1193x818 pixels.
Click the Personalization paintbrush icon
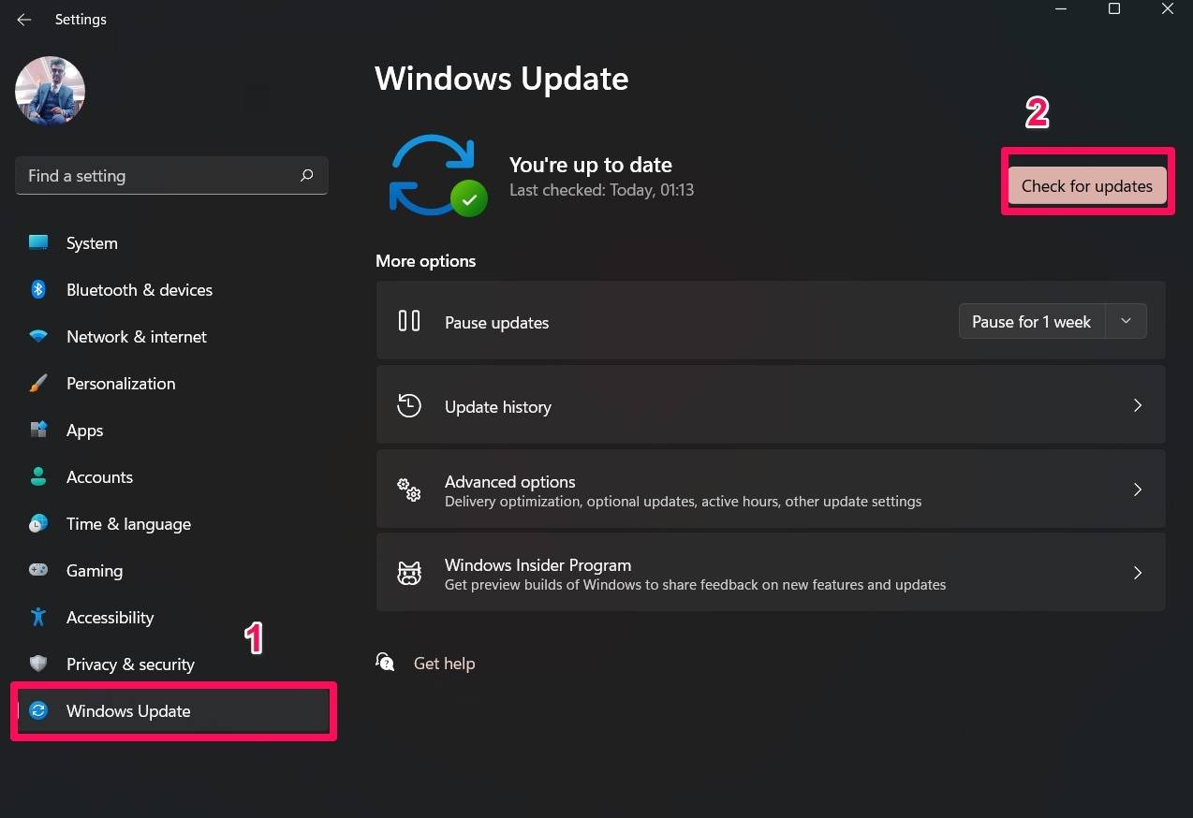[38, 384]
